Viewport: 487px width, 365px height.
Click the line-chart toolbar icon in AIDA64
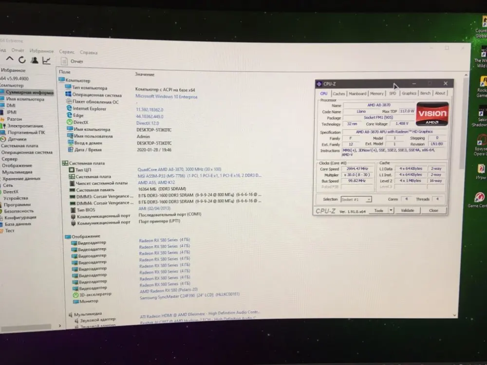click(47, 60)
